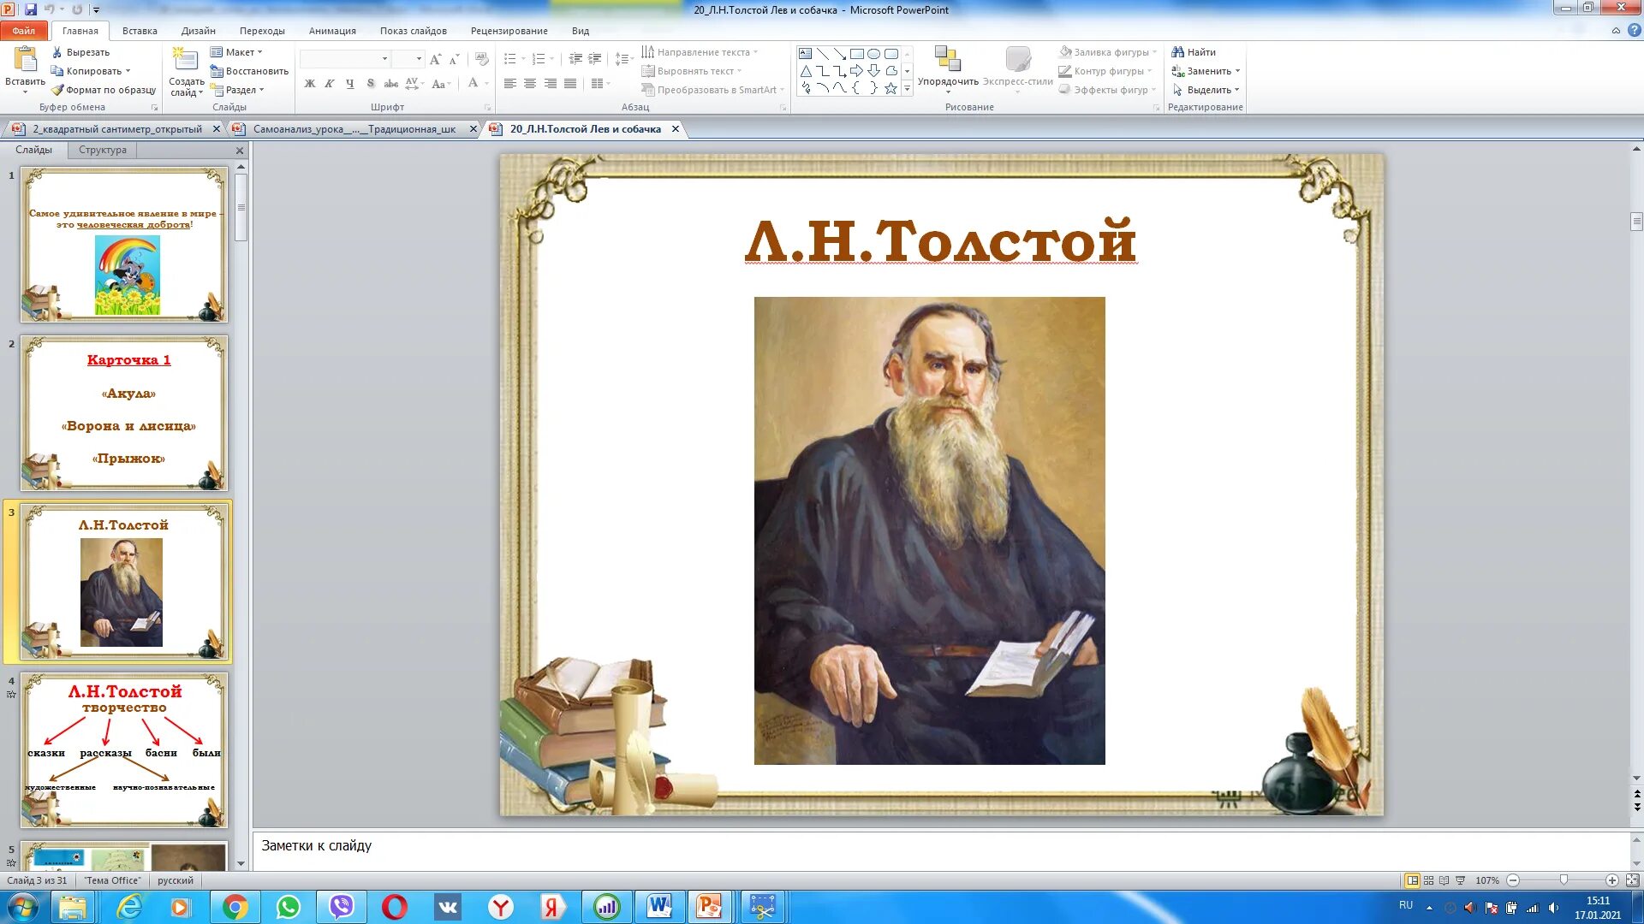
Task: Justify text with the justify icon
Action: click(570, 84)
